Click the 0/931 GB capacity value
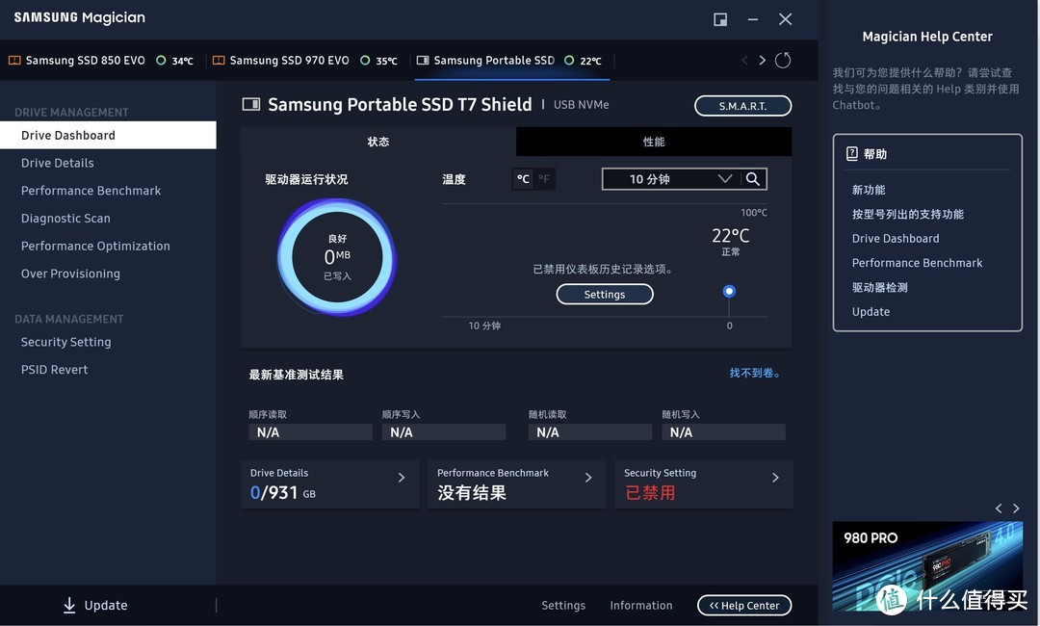 pyautogui.click(x=282, y=493)
